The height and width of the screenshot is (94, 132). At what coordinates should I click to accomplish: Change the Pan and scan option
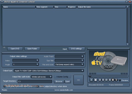pos(82,64)
